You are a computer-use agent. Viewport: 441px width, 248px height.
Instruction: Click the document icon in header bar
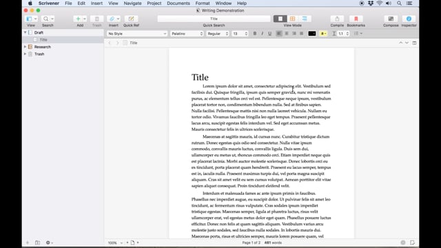pyautogui.click(x=125, y=43)
